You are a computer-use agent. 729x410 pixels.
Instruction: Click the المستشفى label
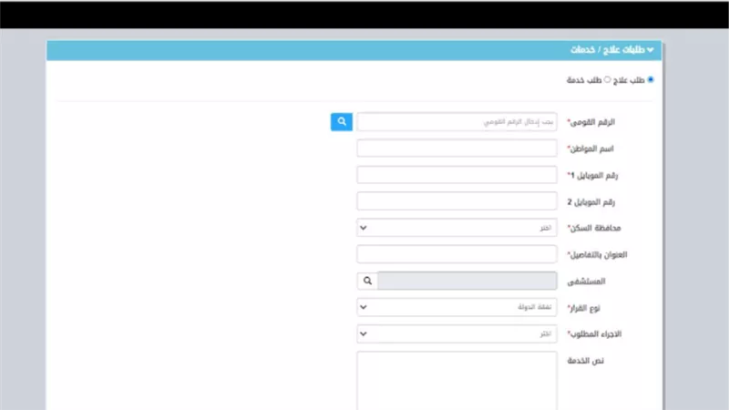[586, 282]
